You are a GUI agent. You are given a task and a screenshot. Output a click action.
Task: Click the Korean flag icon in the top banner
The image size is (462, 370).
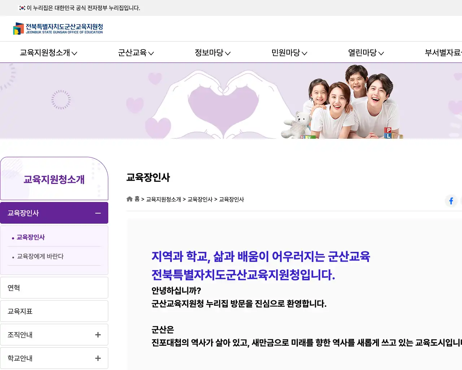[21, 8]
